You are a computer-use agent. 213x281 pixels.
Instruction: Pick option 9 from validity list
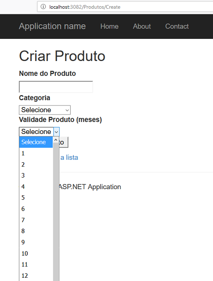coord(36,242)
